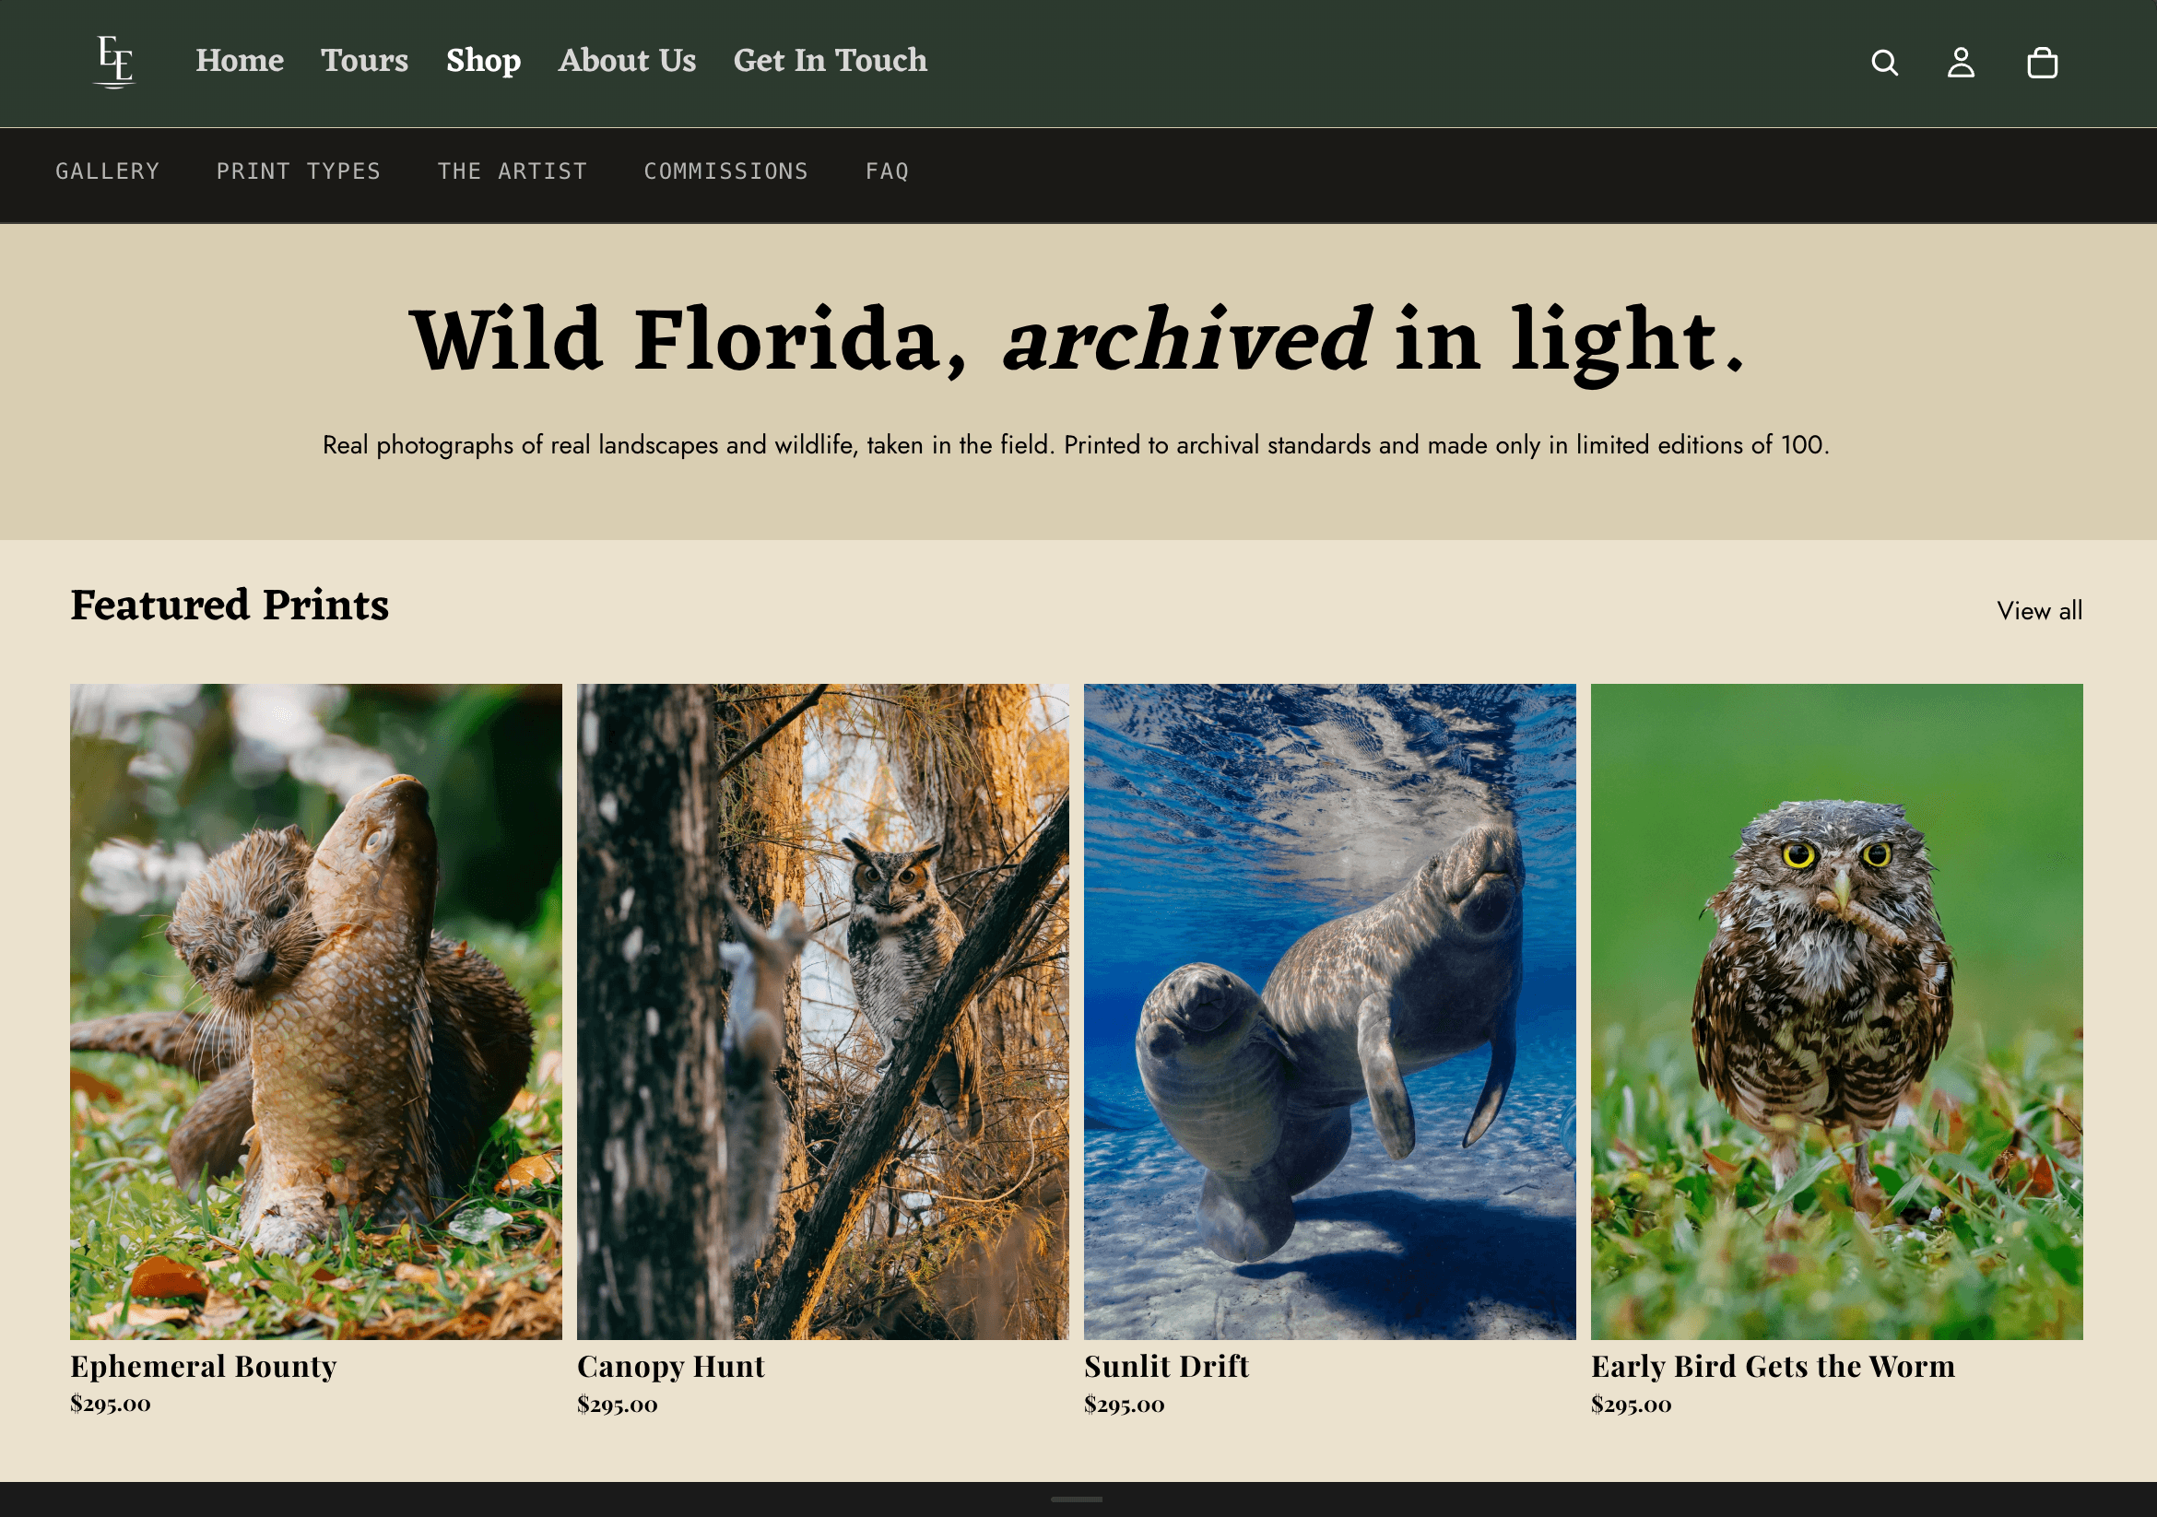Click $295.00 price under Early Bird
The image size is (2157, 1517).
tap(1631, 1404)
